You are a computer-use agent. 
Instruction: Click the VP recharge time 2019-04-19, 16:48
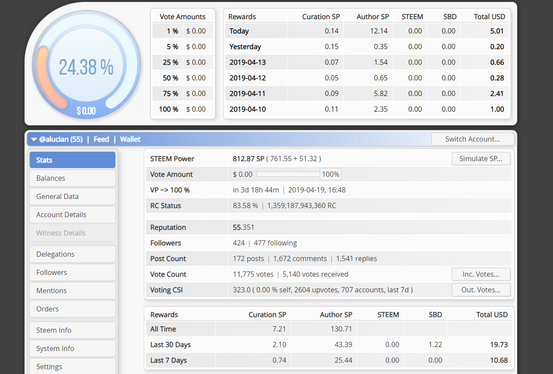tap(317, 190)
